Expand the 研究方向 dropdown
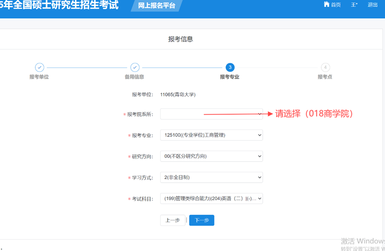This screenshot has height=251, width=385. (211, 156)
